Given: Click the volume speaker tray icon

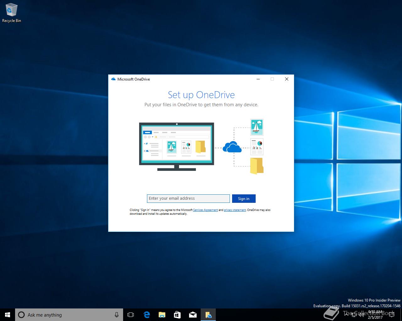Looking at the screenshot, I should (361, 315).
